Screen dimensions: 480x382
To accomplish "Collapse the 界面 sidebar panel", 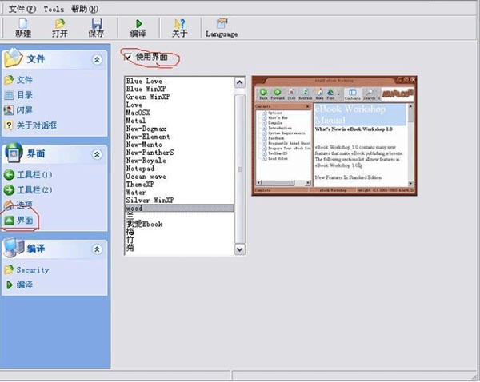I will 97,153.
